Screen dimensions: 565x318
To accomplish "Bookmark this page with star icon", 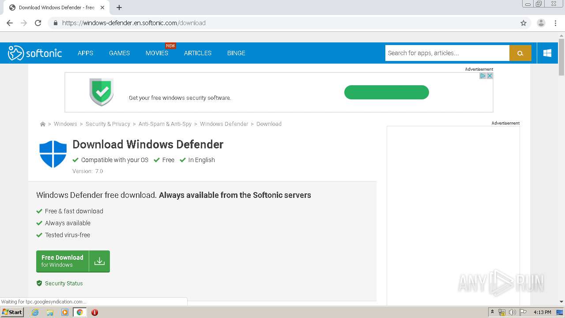I will (524, 23).
